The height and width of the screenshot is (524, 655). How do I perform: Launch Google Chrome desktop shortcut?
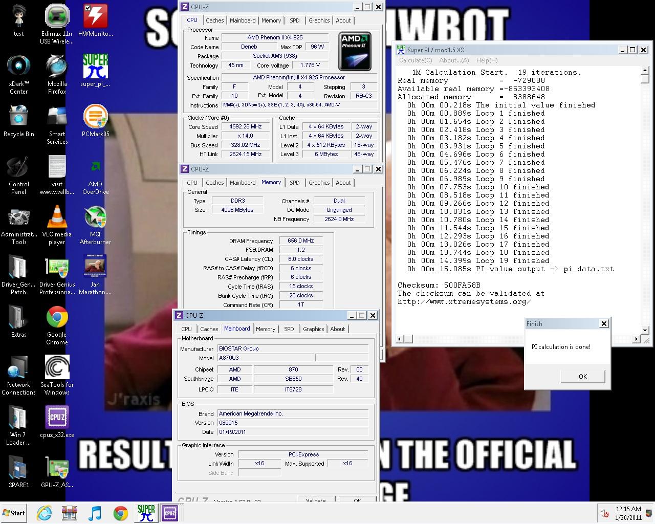coord(57,325)
